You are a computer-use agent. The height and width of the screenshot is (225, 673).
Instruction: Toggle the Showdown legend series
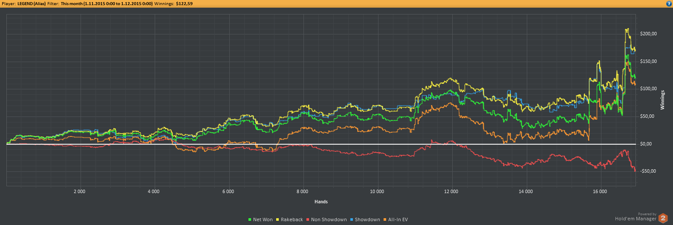(x=365, y=219)
